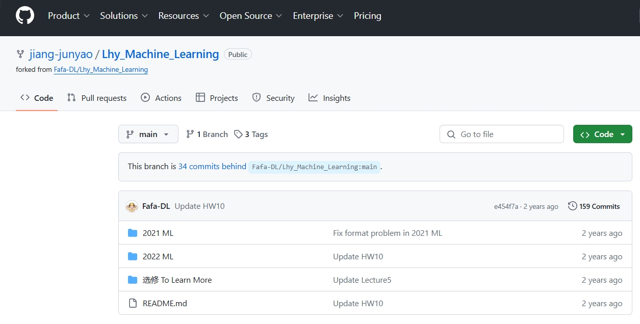Switch to the Security tab
Viewport: 640px width, 324px height.
pyautogui.click(x=273, y=98)
